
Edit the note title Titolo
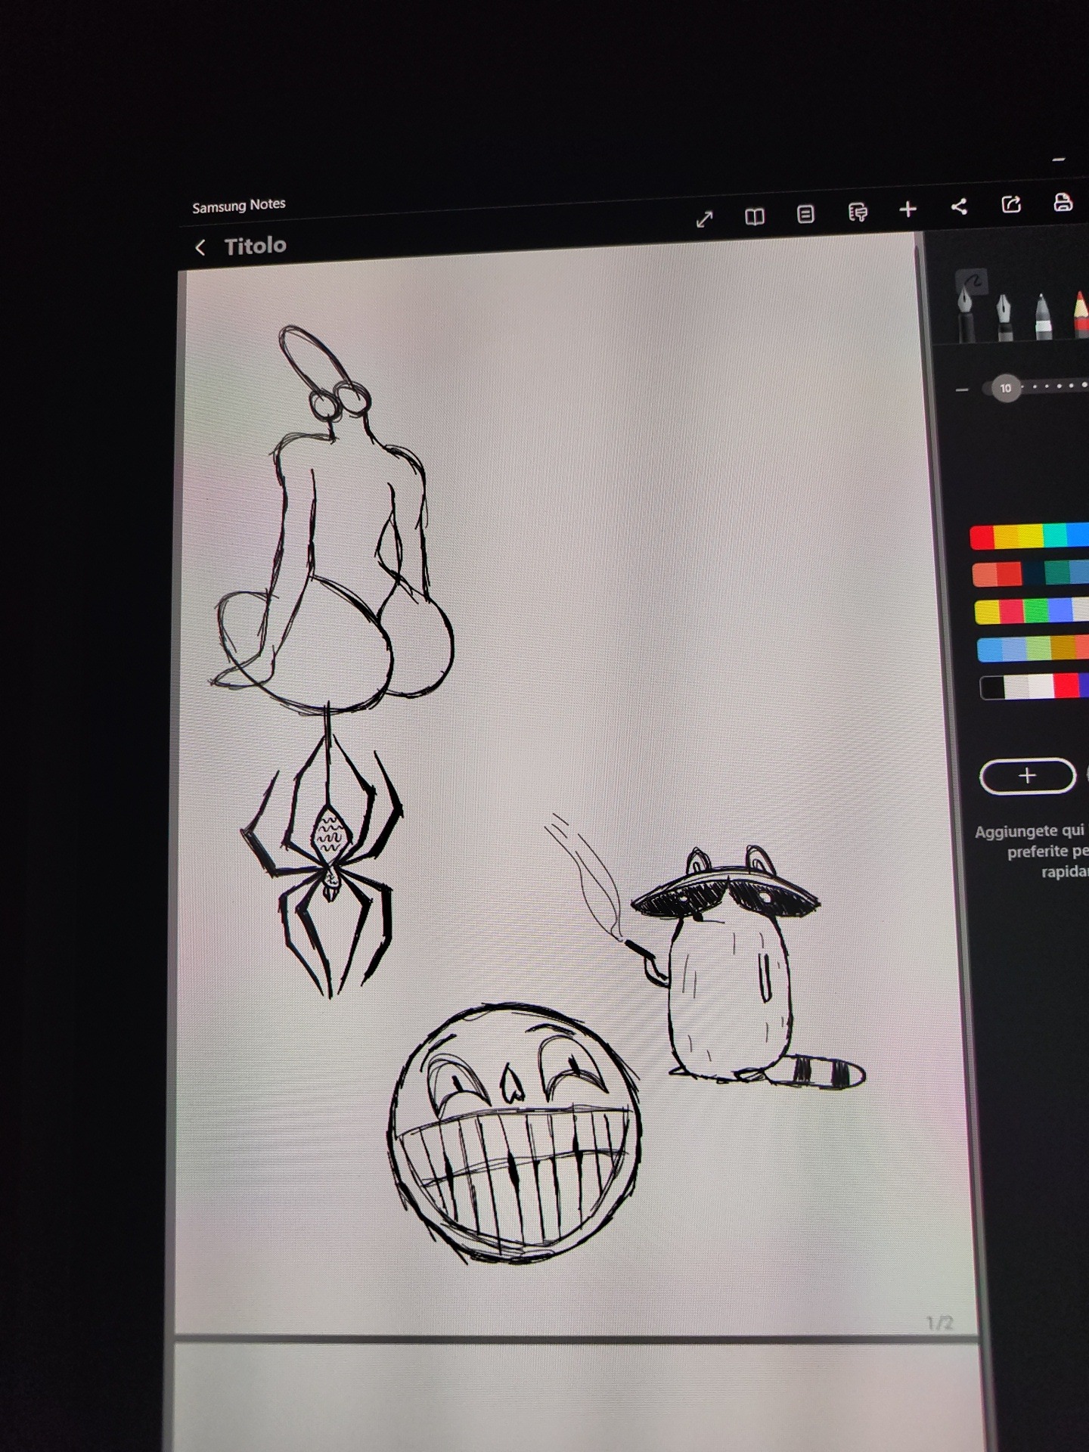pos(256,246)
